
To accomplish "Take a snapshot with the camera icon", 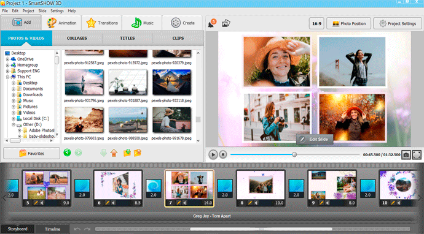I will pyautogui.click(x=406, y=155).
